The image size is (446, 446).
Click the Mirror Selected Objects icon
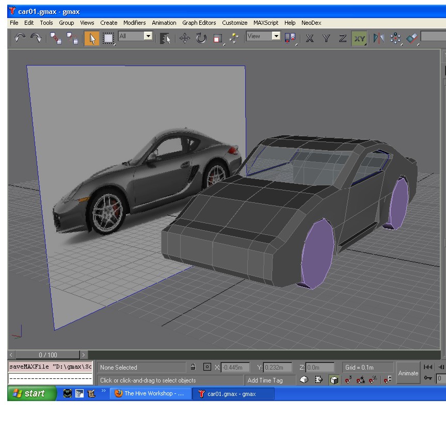point(378,38)
